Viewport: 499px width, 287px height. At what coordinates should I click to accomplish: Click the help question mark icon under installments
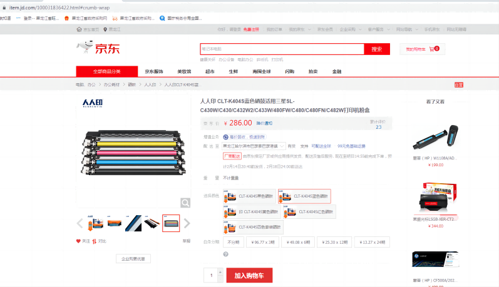click(x=225, y=254)
